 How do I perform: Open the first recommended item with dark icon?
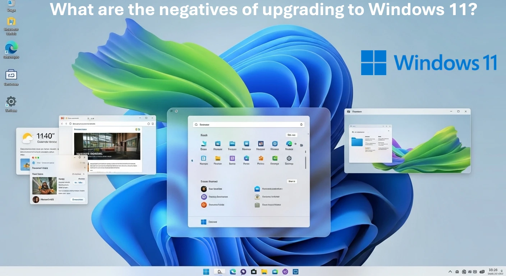[x=212, y=189]
